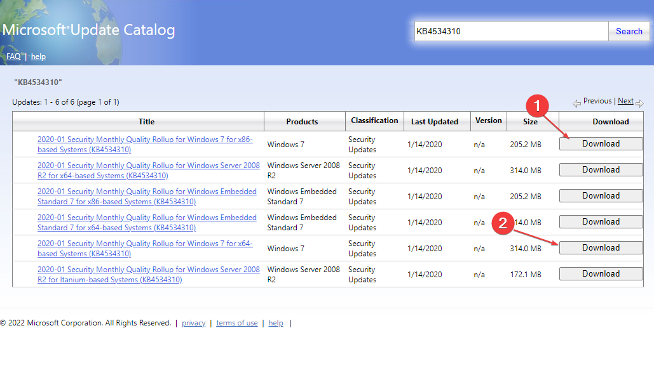Sort by the Version column header
Image resolution: width=654 pixels, height=380 pixels.
tap(488, 121)
